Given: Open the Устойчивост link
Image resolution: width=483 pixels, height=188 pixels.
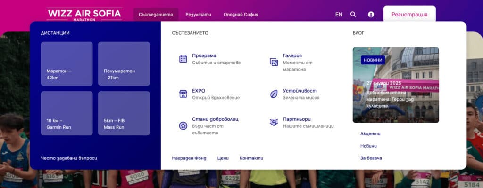Looking at the screenshot, I should point(300,91).
